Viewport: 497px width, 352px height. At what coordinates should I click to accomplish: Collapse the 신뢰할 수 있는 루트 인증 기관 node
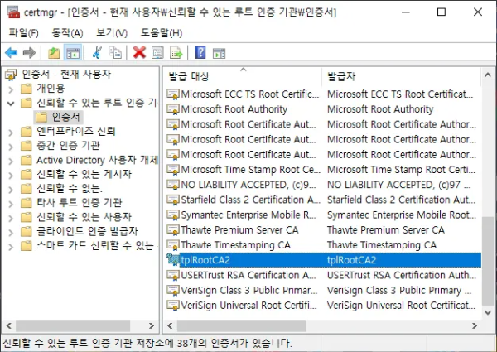click(11, 104)
